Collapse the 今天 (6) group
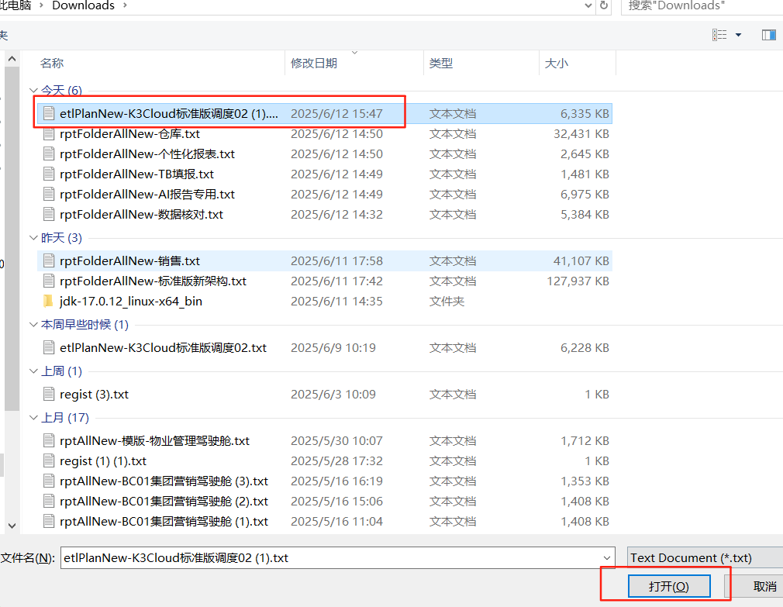The height and width of the screenshot is (607, 783). point(34,91)
